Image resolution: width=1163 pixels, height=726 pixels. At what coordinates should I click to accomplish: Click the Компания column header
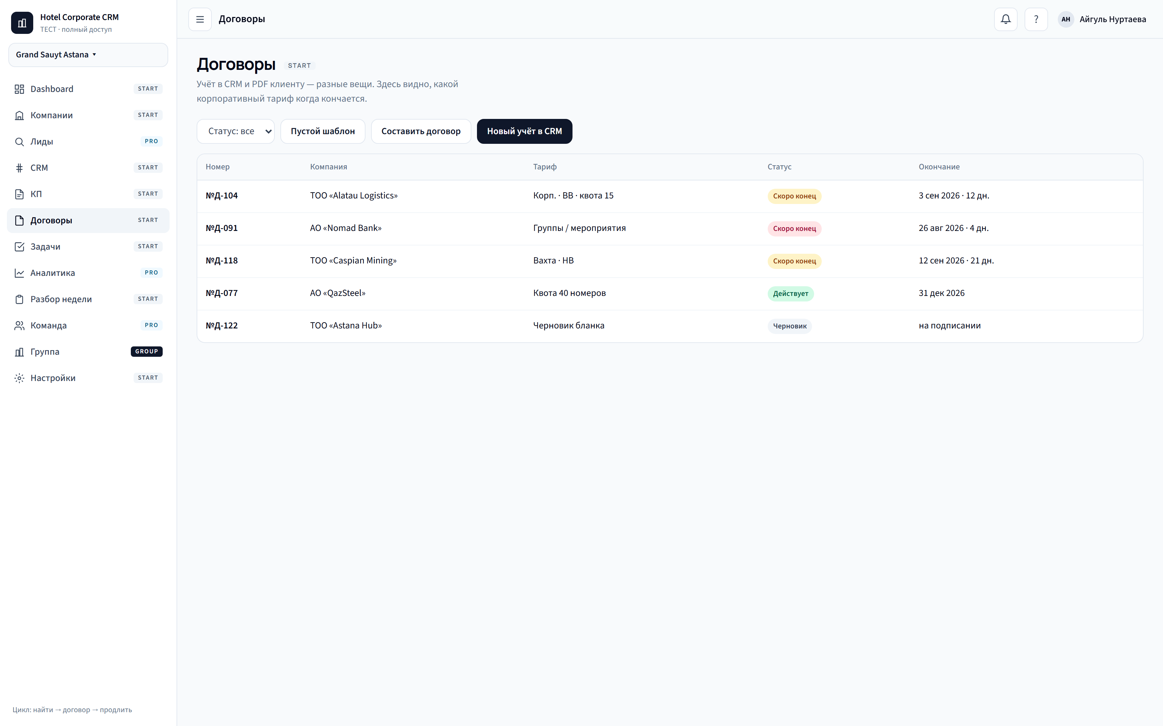tap(328, 167)
